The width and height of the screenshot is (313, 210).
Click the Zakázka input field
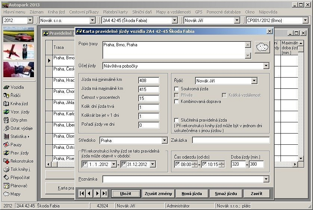[x=230, y=140]
